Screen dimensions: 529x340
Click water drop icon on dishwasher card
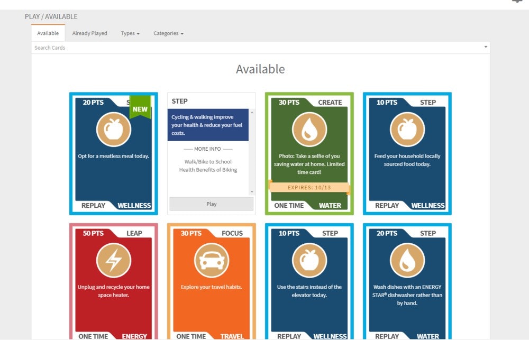pos(407,260)
